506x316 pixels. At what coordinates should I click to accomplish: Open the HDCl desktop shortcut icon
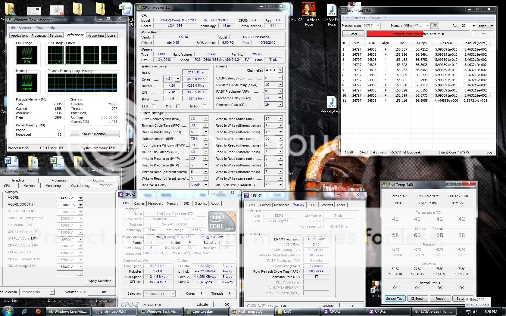(x=375, y=286)
